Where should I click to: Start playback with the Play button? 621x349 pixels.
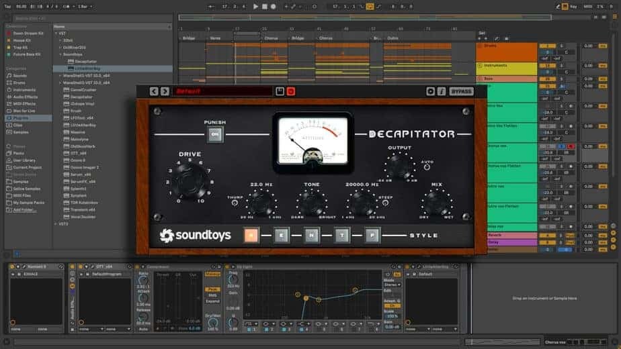click(x=255, y=6)
